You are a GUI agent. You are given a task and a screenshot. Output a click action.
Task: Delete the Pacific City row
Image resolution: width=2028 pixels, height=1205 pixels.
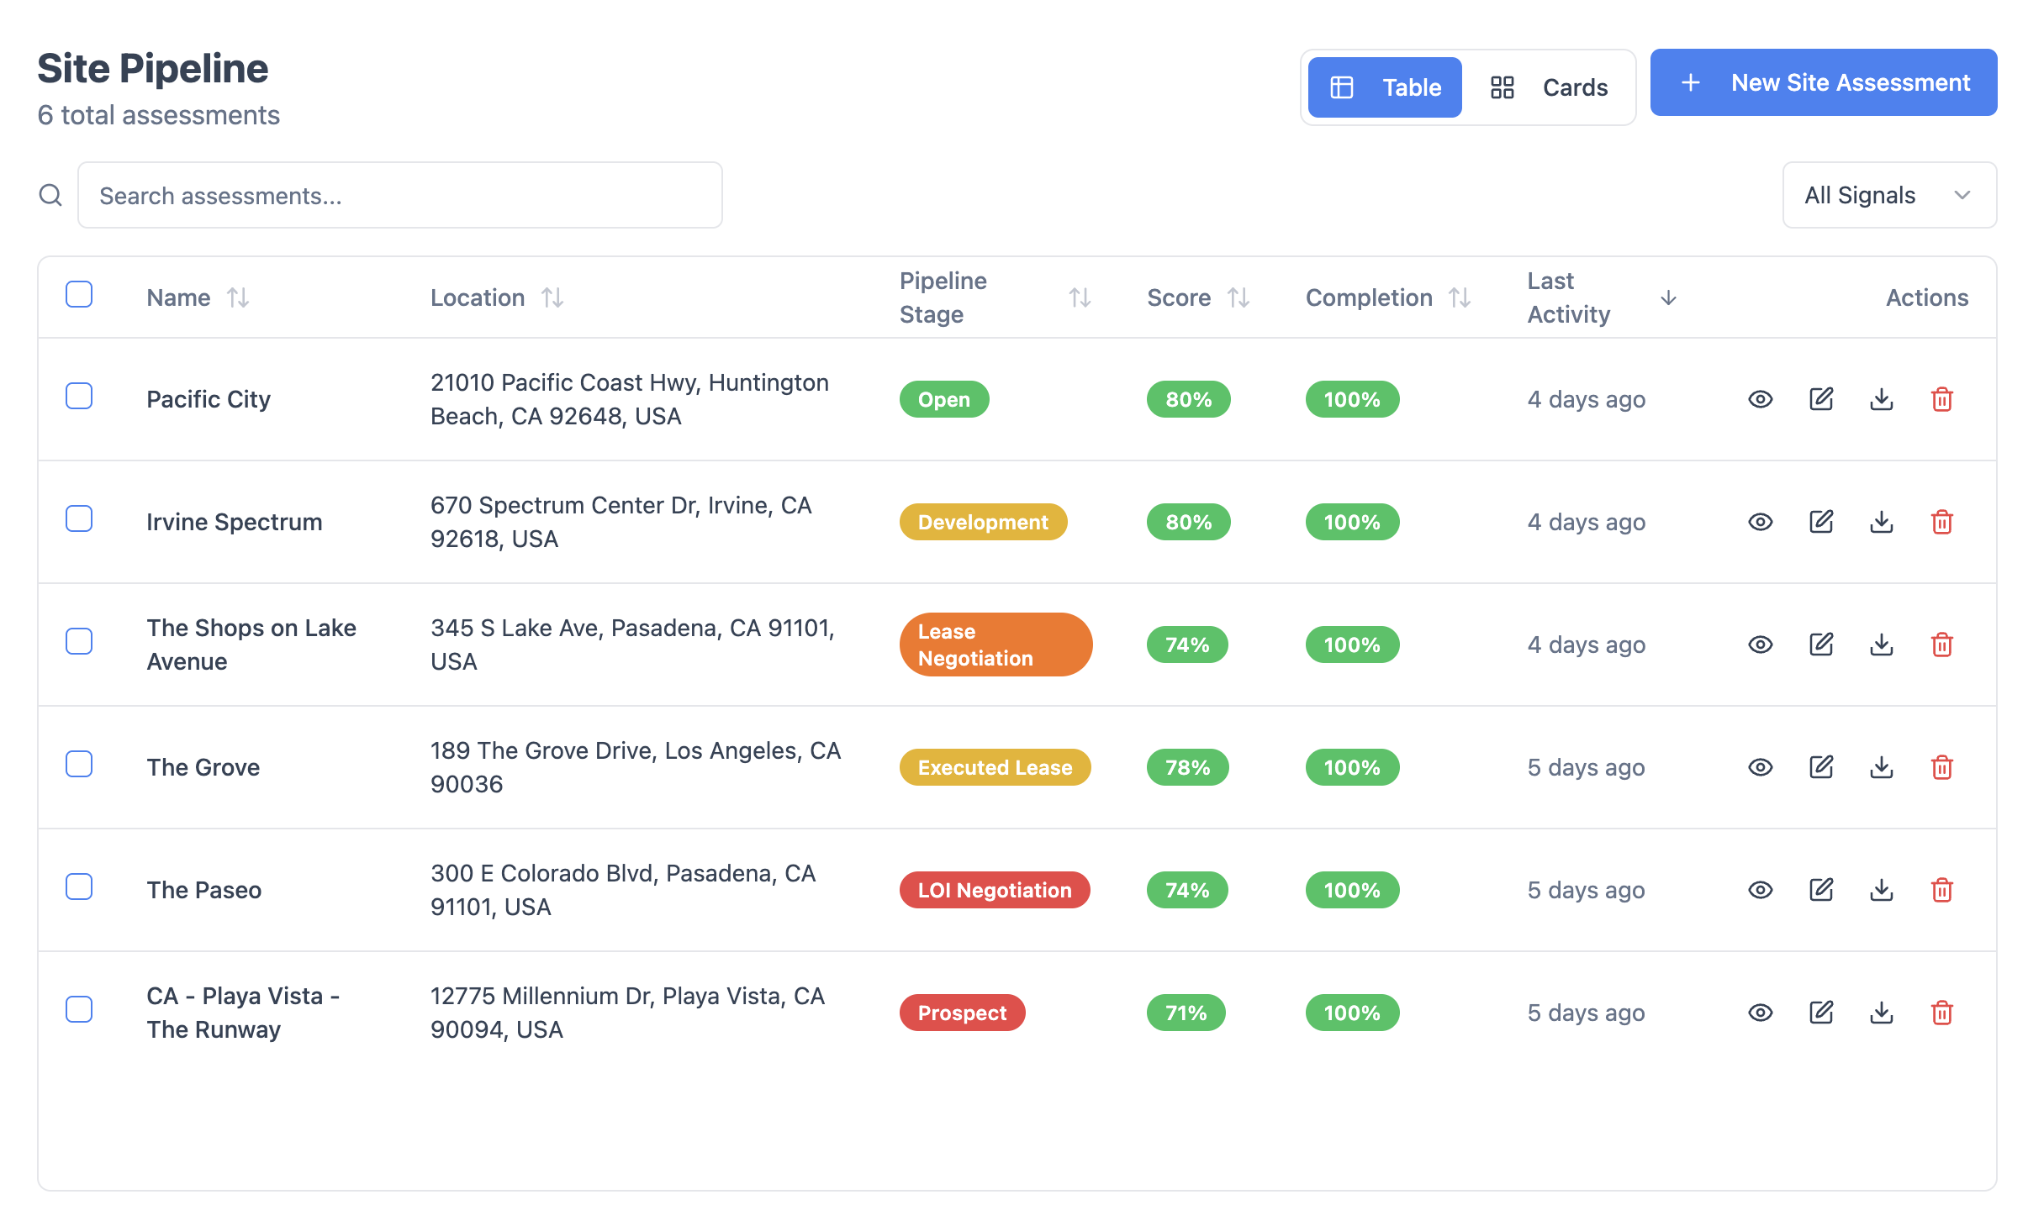coord(1941,399)
